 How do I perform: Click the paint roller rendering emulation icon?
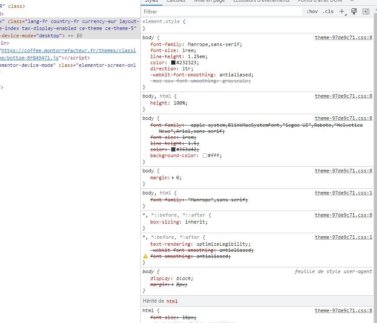[354, 12]
